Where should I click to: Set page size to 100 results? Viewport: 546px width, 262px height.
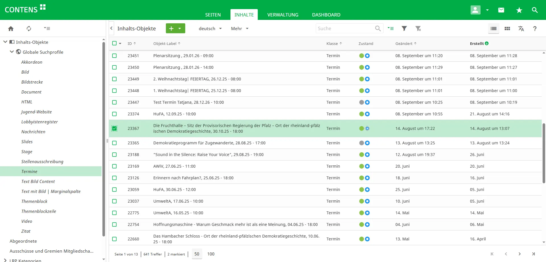tap(211, 254)
